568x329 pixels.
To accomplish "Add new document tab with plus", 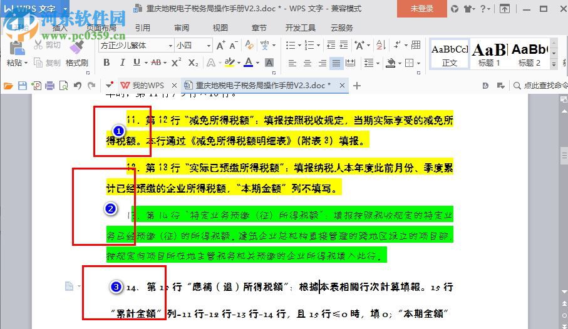I will click(357, 86).
